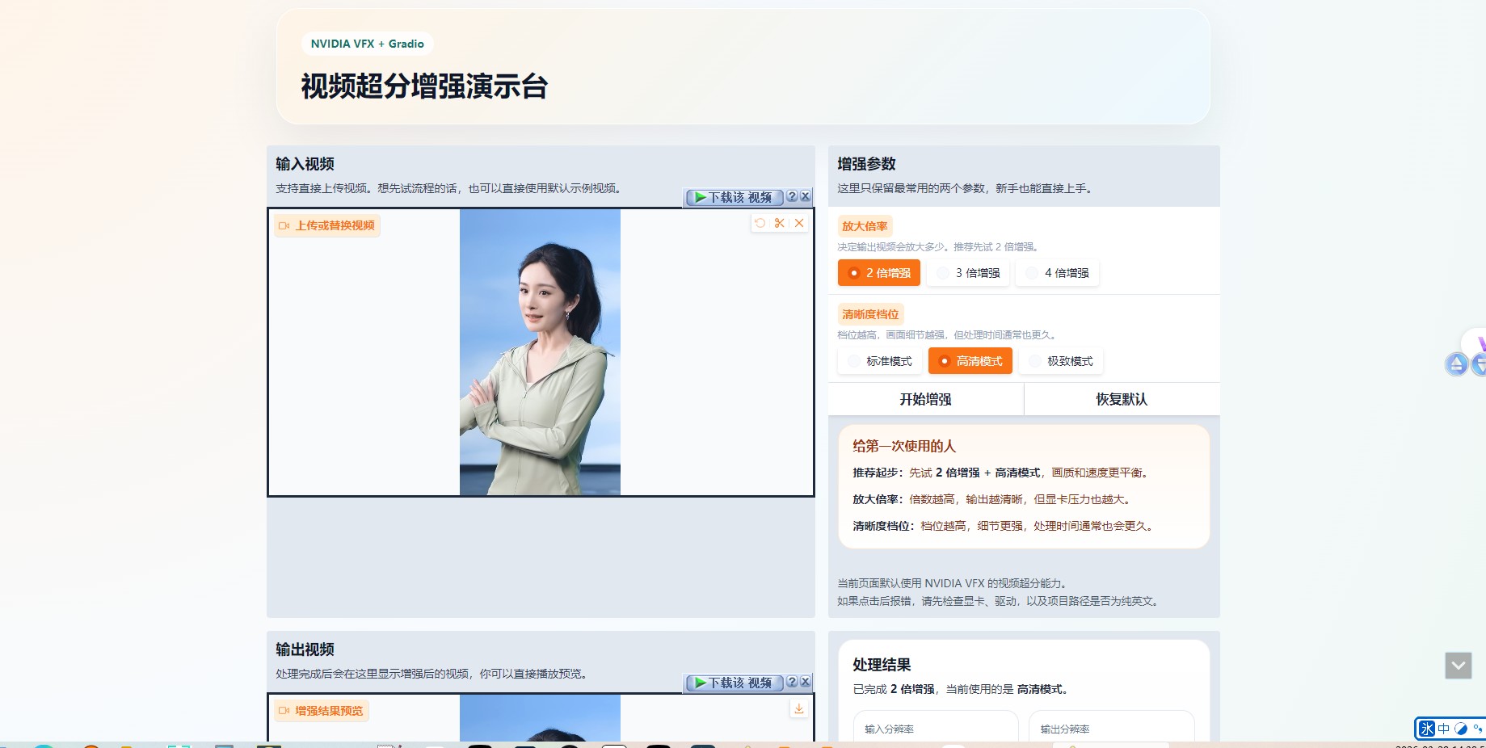Click help question mark on input download bar
The height and width of the screenshot is (748, 1486).
pos(792,196)
